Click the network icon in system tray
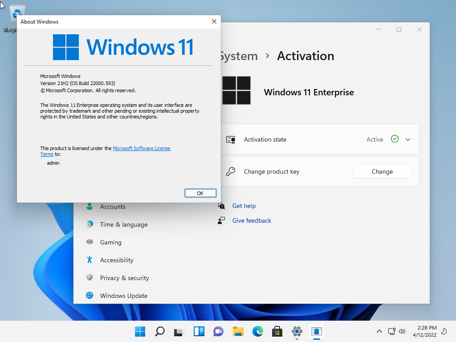Viewport: 456px width, 342px height. coord(392,331)
